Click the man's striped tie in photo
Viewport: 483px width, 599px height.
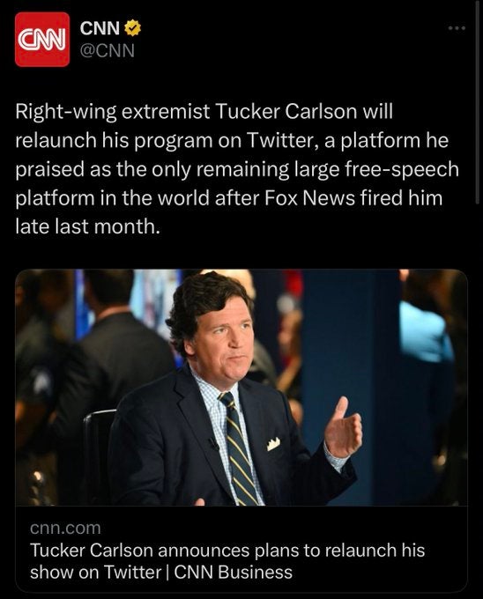pos(240,449)
